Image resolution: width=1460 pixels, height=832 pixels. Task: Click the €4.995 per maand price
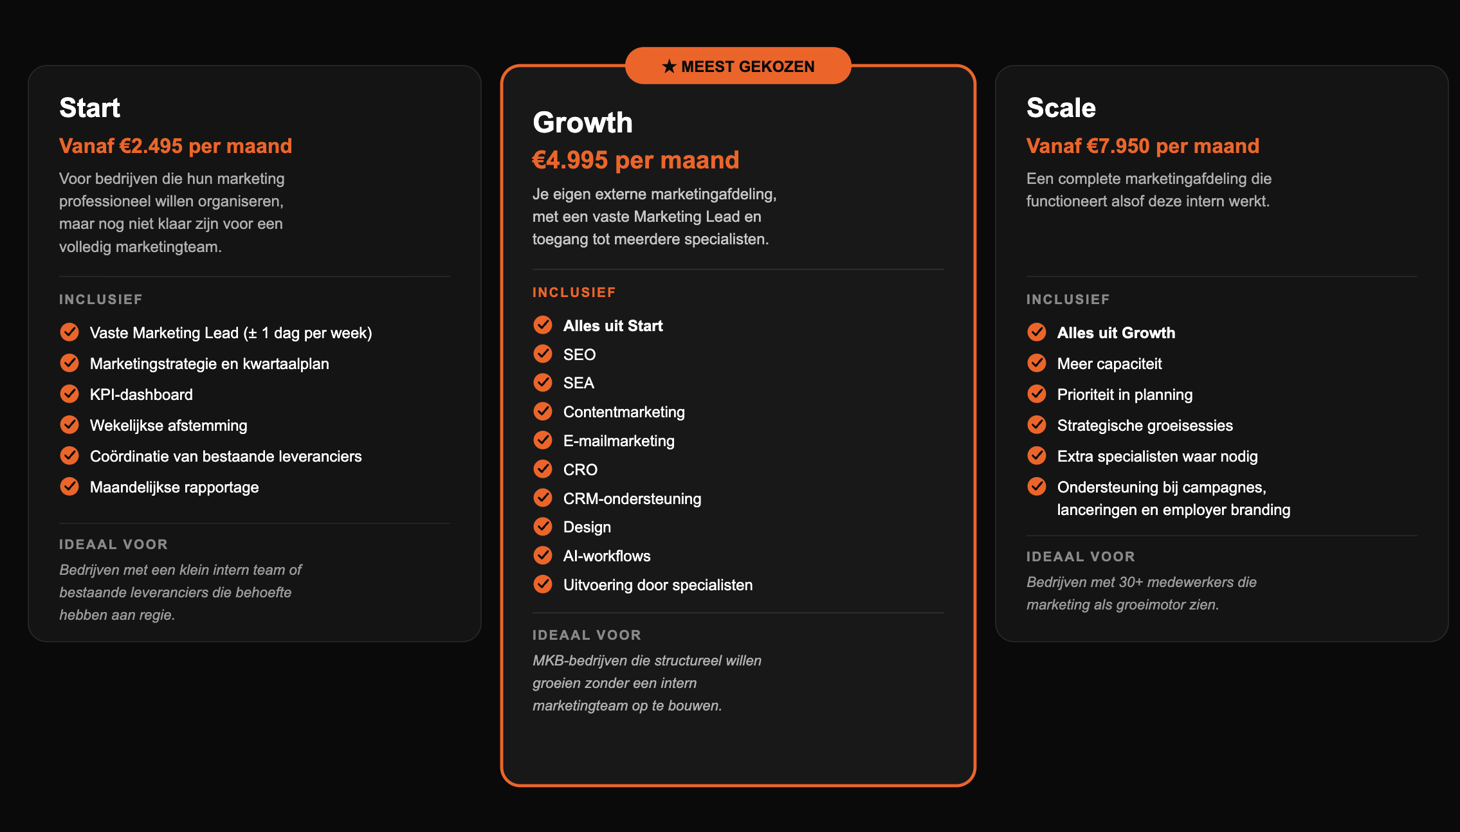(x=635, y=160)
